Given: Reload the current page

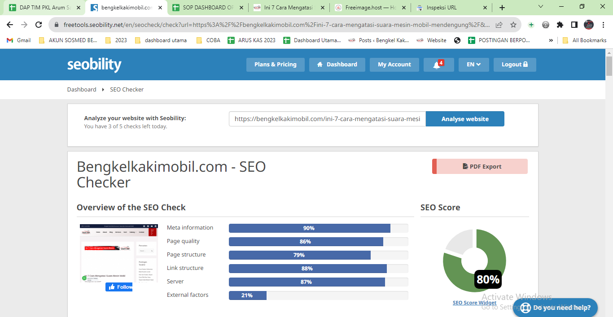Looking at the screenshot, I should tap(39, 25).
